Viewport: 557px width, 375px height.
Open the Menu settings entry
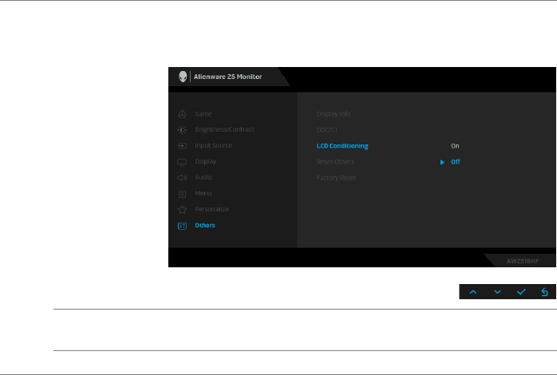(x=203, y=193)
